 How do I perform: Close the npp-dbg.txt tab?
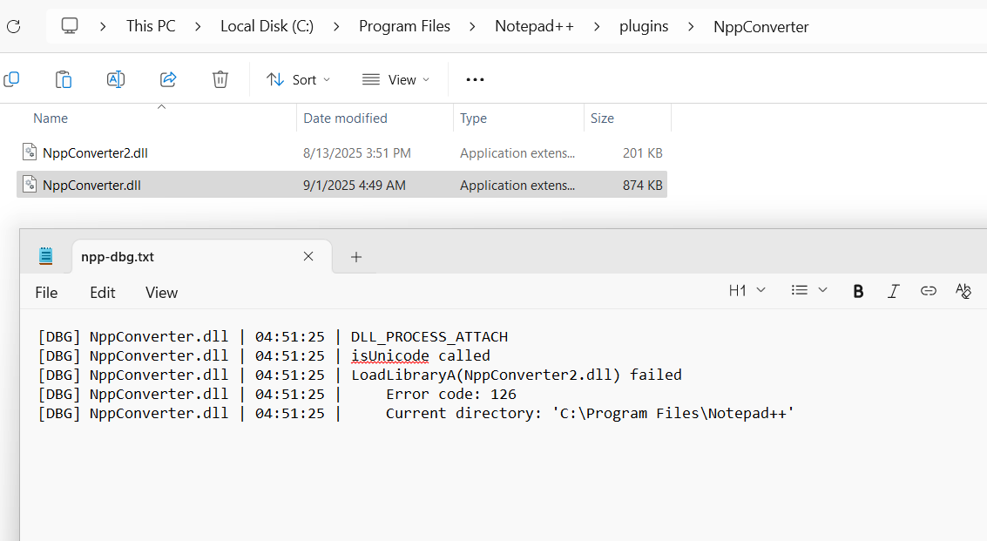pyautogui.click(x=308, y=256)
